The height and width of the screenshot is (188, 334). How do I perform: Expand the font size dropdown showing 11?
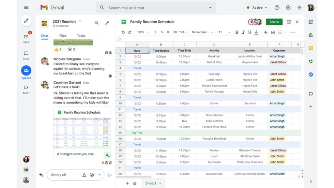pos(224,32)
